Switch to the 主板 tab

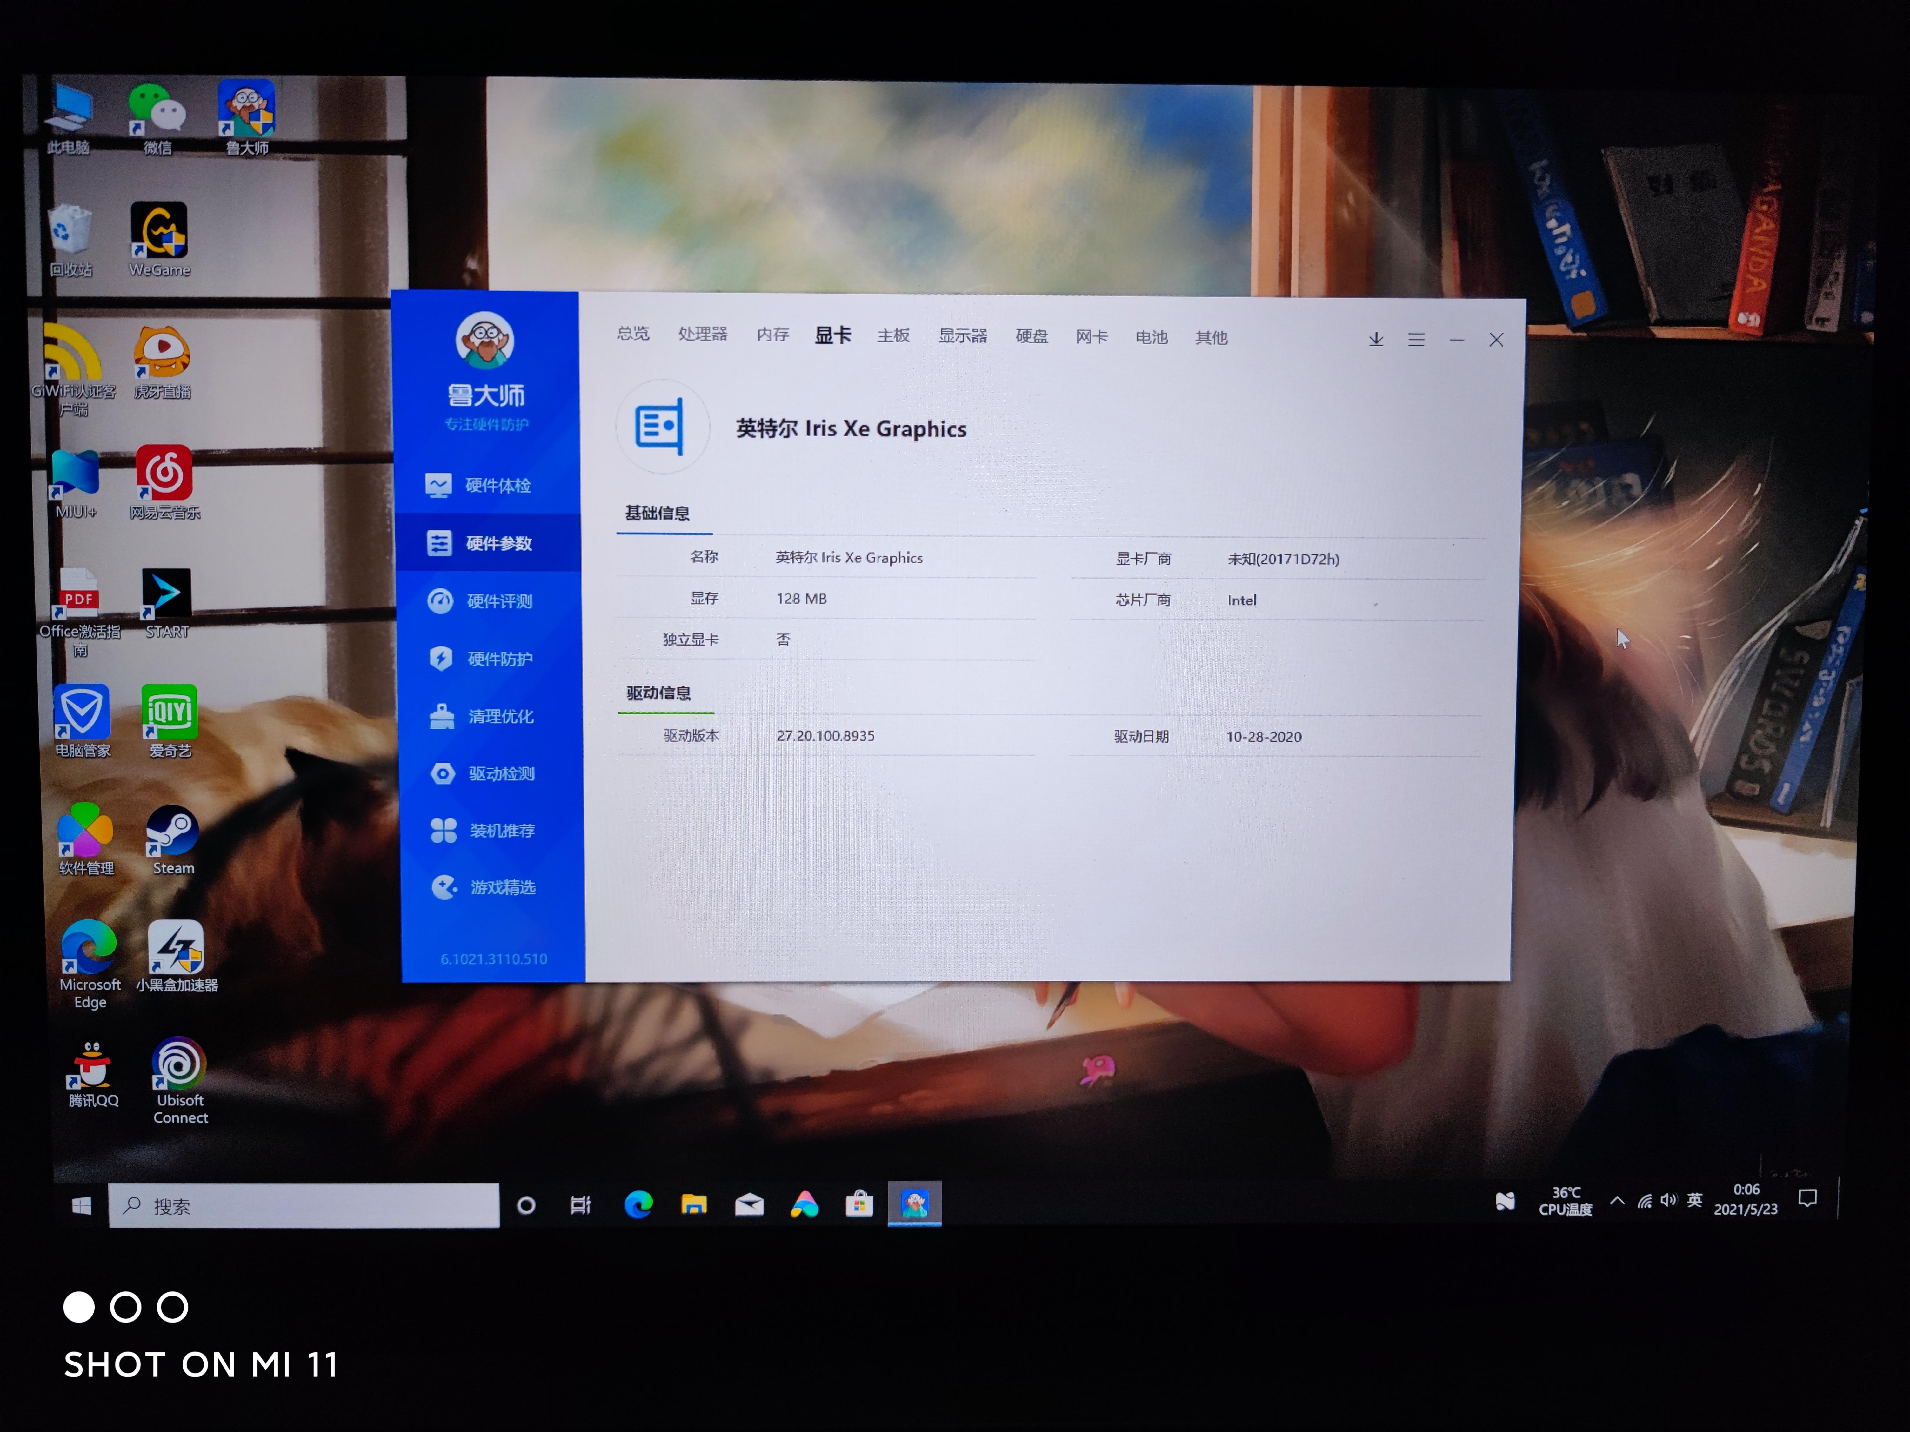pos(894,336)
